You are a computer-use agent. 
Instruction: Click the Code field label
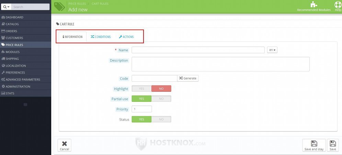pyautogui.click(x=124, y=78)
